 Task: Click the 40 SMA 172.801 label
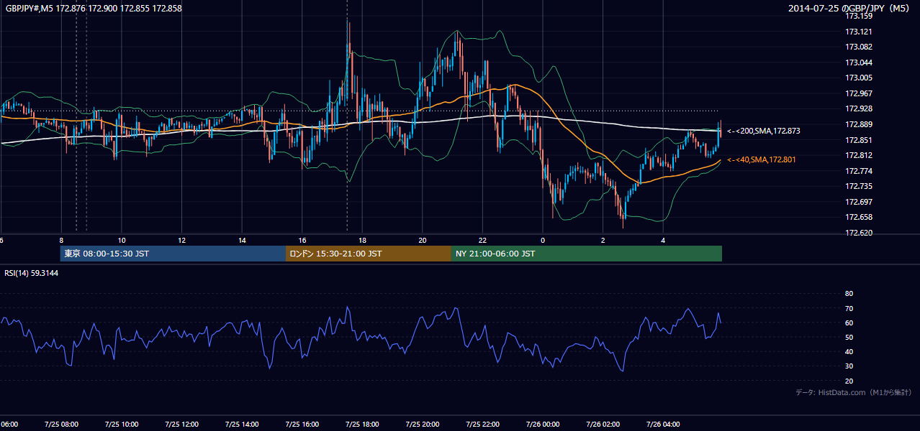pos(762,159)
